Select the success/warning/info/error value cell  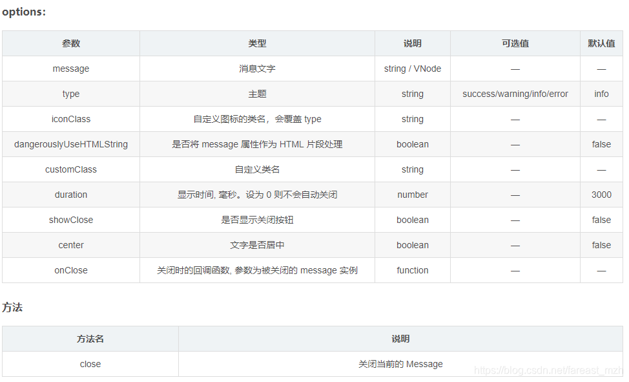[515, 94]
